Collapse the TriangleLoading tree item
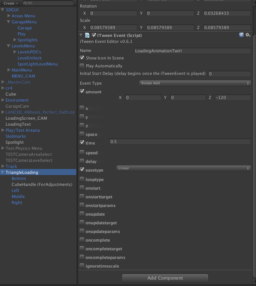 pos(3,172)
